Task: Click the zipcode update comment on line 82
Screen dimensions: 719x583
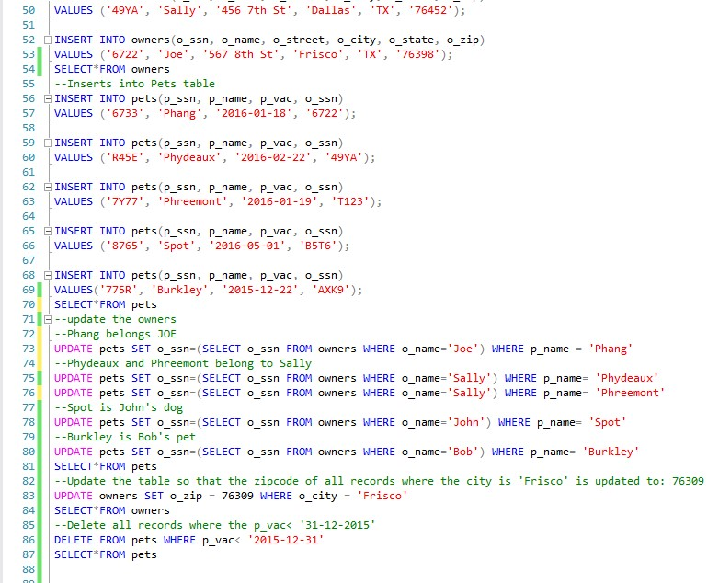Action: [x=379, y=481]
